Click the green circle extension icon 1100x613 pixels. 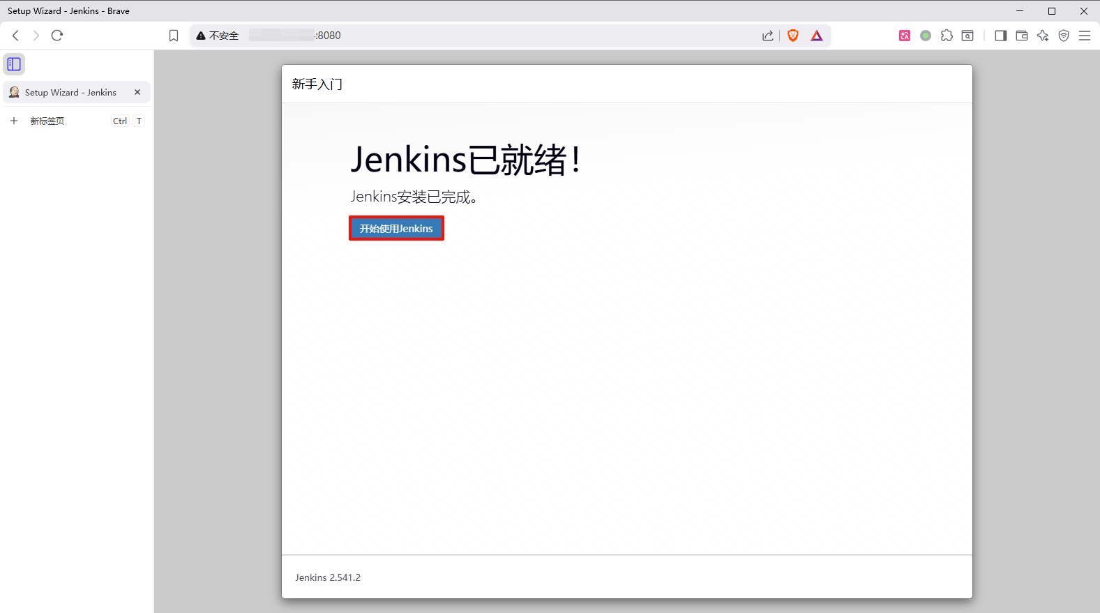926,36
